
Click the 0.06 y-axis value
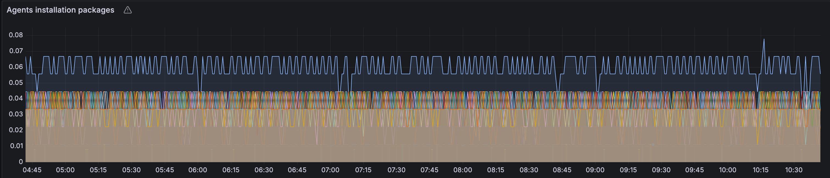click(x=16, y=67)
